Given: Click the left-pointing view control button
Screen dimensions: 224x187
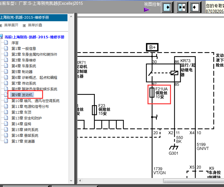Looking at the screenshot, I should [195, 7].
